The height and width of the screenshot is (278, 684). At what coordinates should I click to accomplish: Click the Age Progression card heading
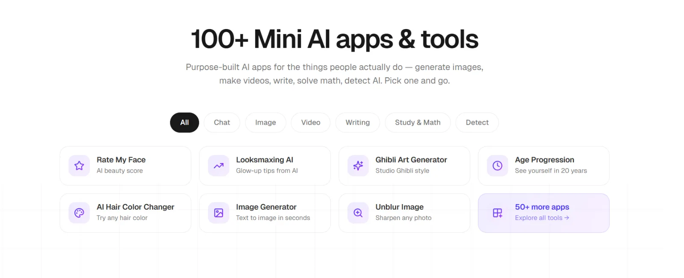click(545, 160)
